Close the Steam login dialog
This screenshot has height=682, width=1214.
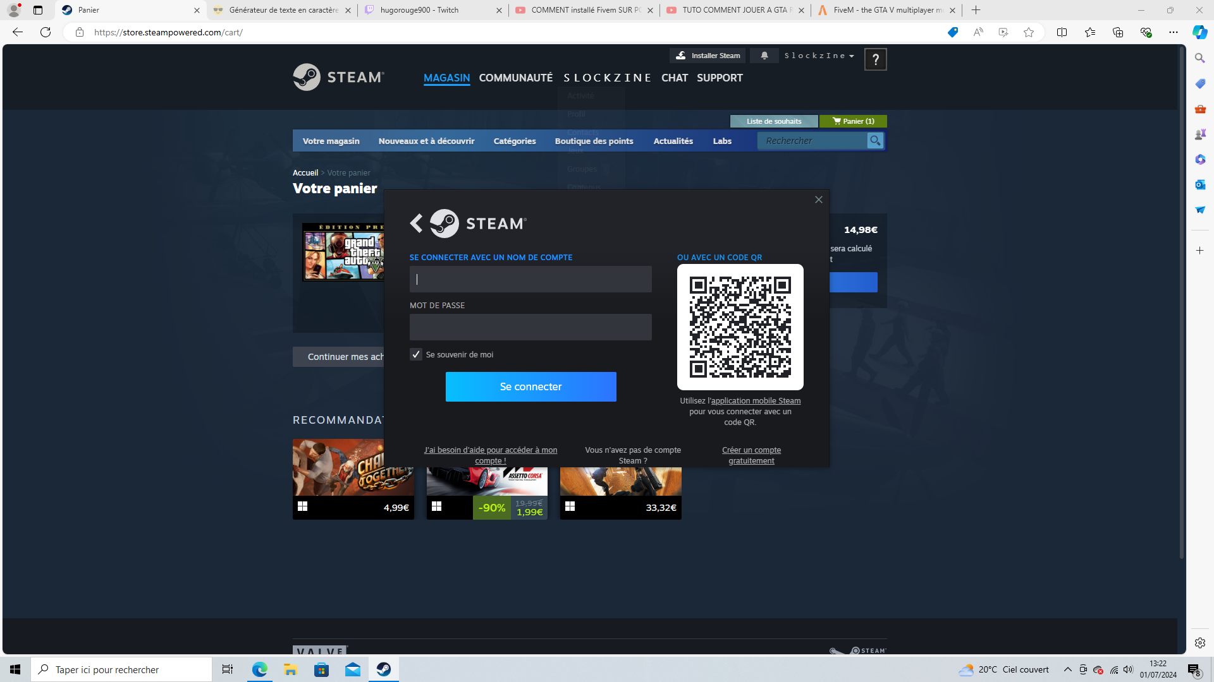819,200
